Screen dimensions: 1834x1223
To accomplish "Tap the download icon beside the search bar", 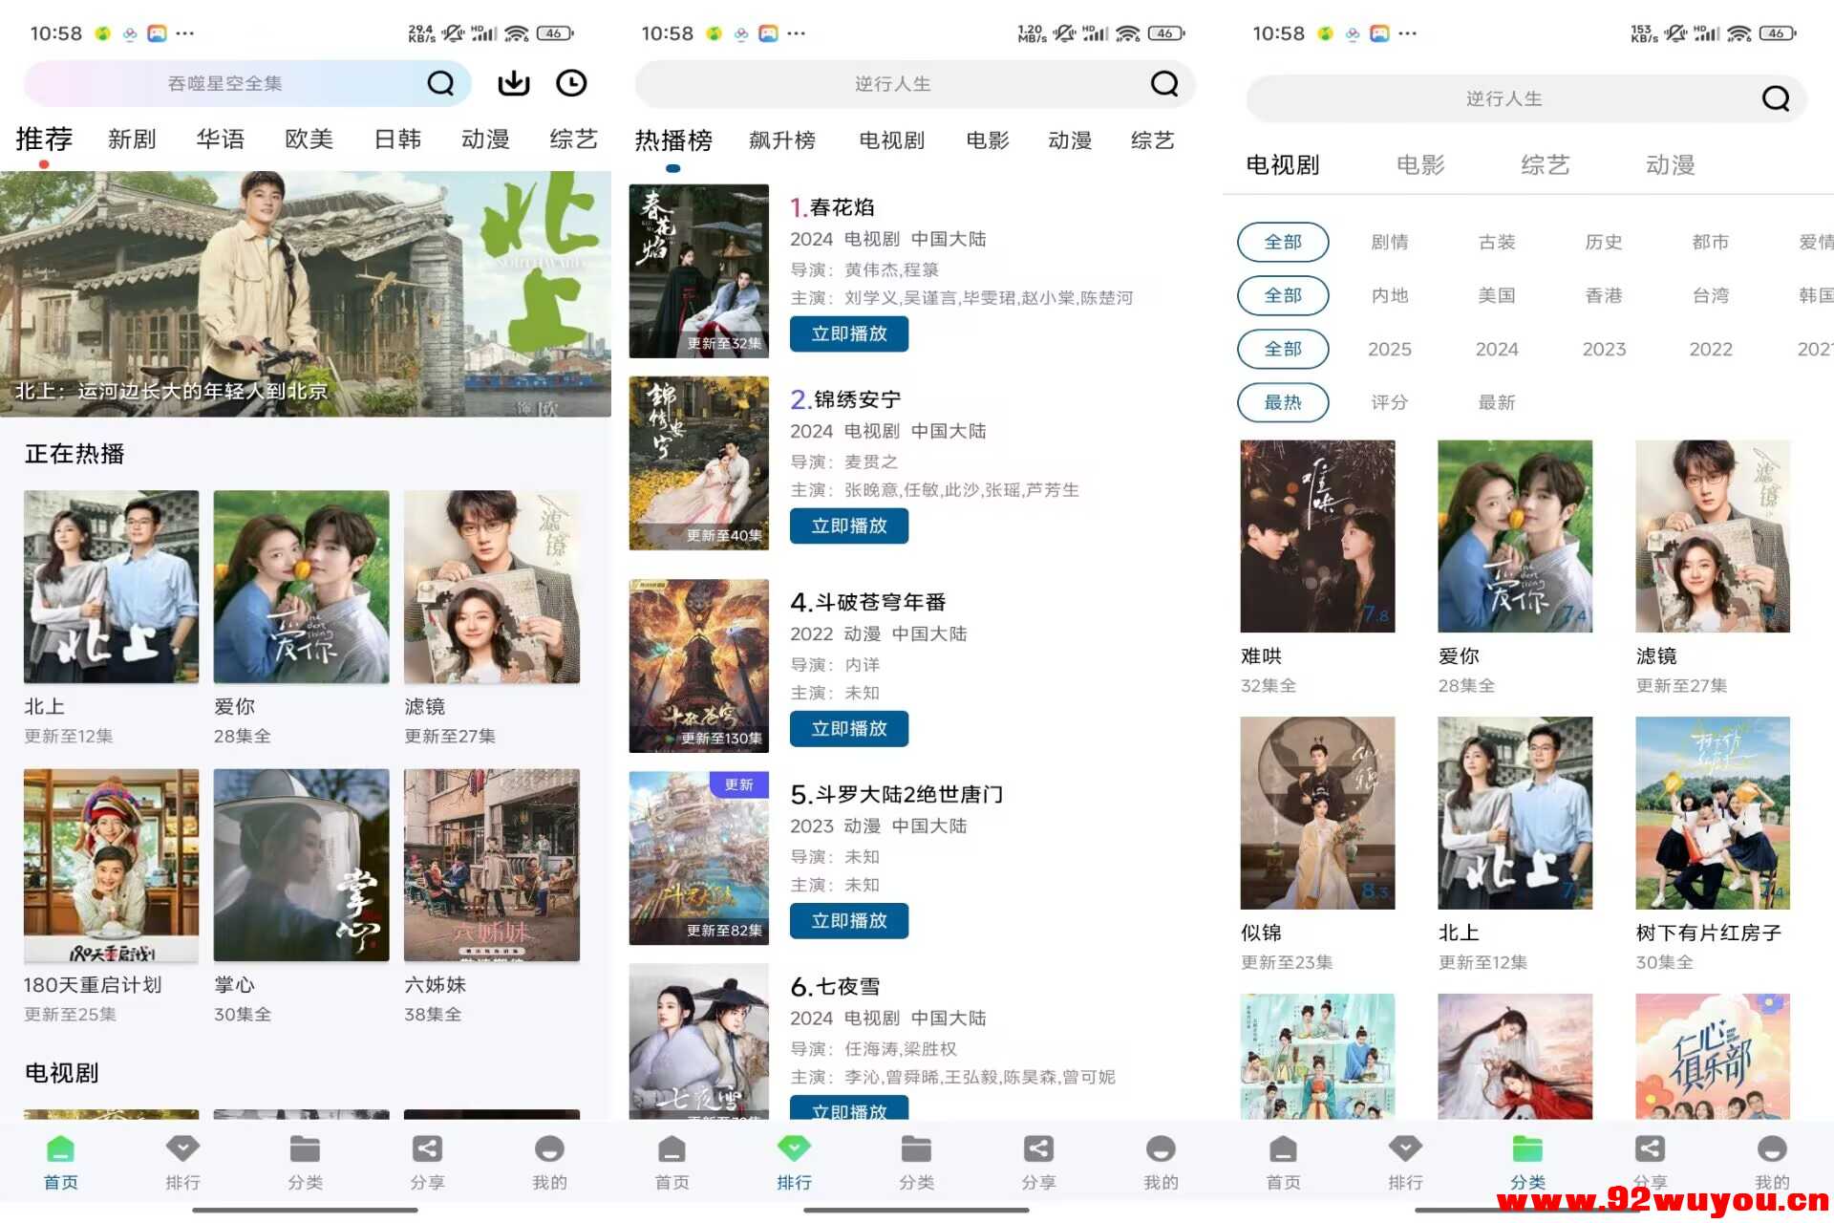I will [513, 83].
